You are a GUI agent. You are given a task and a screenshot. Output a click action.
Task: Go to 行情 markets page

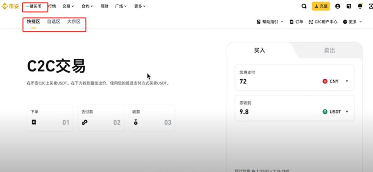[52, 6]
